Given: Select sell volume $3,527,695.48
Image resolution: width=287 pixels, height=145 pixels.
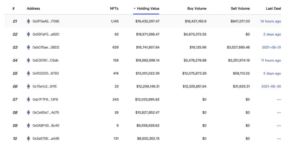Looking at the screenshot, I should tap(238, 47).
